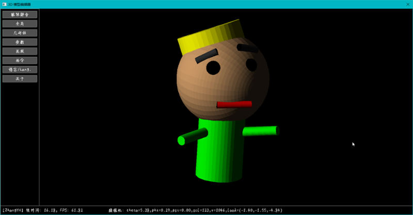Click the 语言/Lang. language button

pos(20,70)
